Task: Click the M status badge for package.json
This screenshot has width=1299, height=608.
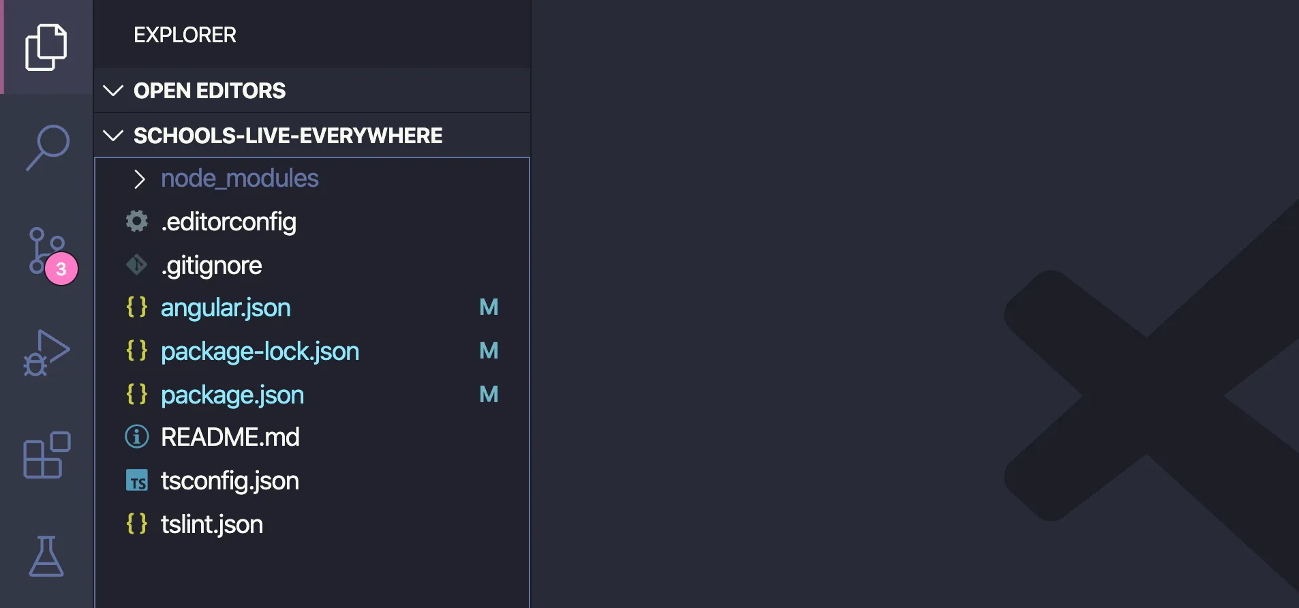Action: (x=489, y=395)
